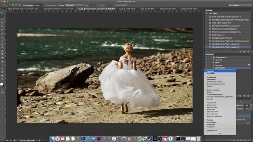Image resolution: width=253 pixels, height=142 pixels.
Task: Open the Стиль dropdown in options bar
Action: (x=74, y=5)
